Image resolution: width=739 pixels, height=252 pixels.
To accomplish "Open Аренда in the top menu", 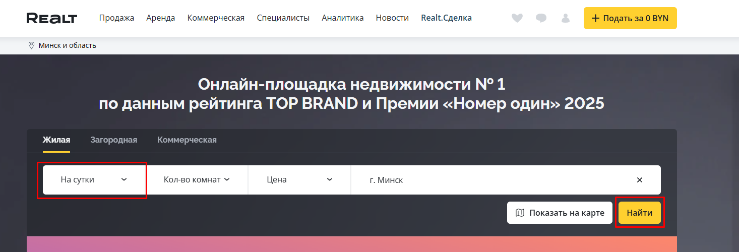I will (160, 18).
